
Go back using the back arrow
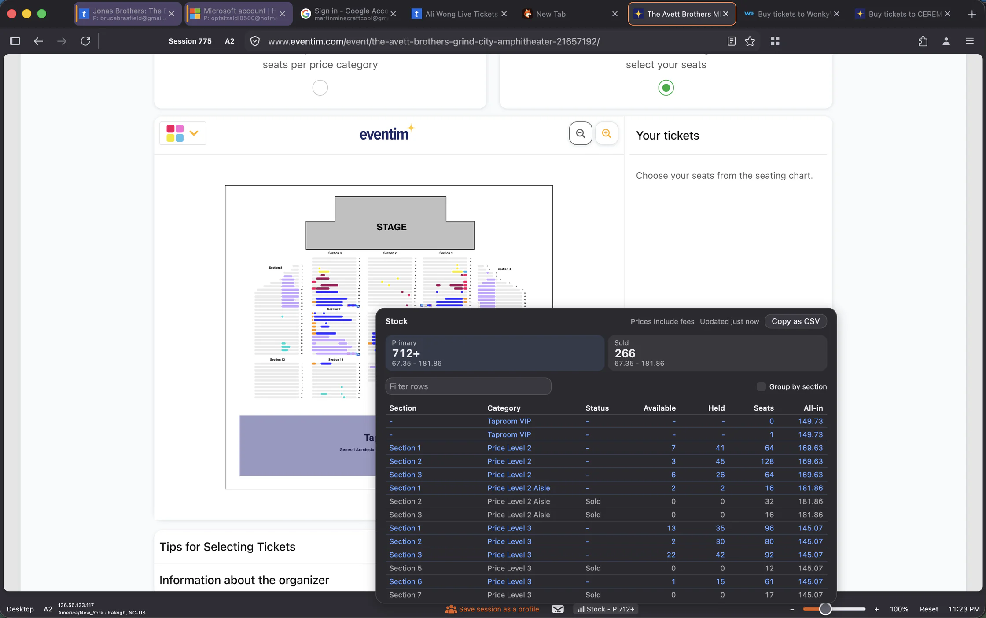click(x=38, y=41)
